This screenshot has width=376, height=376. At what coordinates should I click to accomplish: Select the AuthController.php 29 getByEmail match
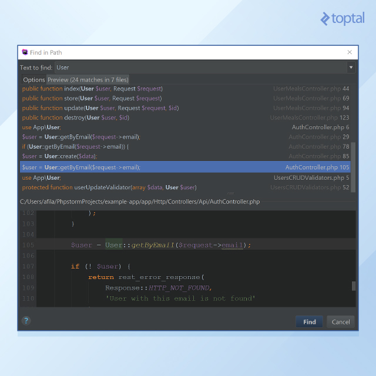click(185, 137)
